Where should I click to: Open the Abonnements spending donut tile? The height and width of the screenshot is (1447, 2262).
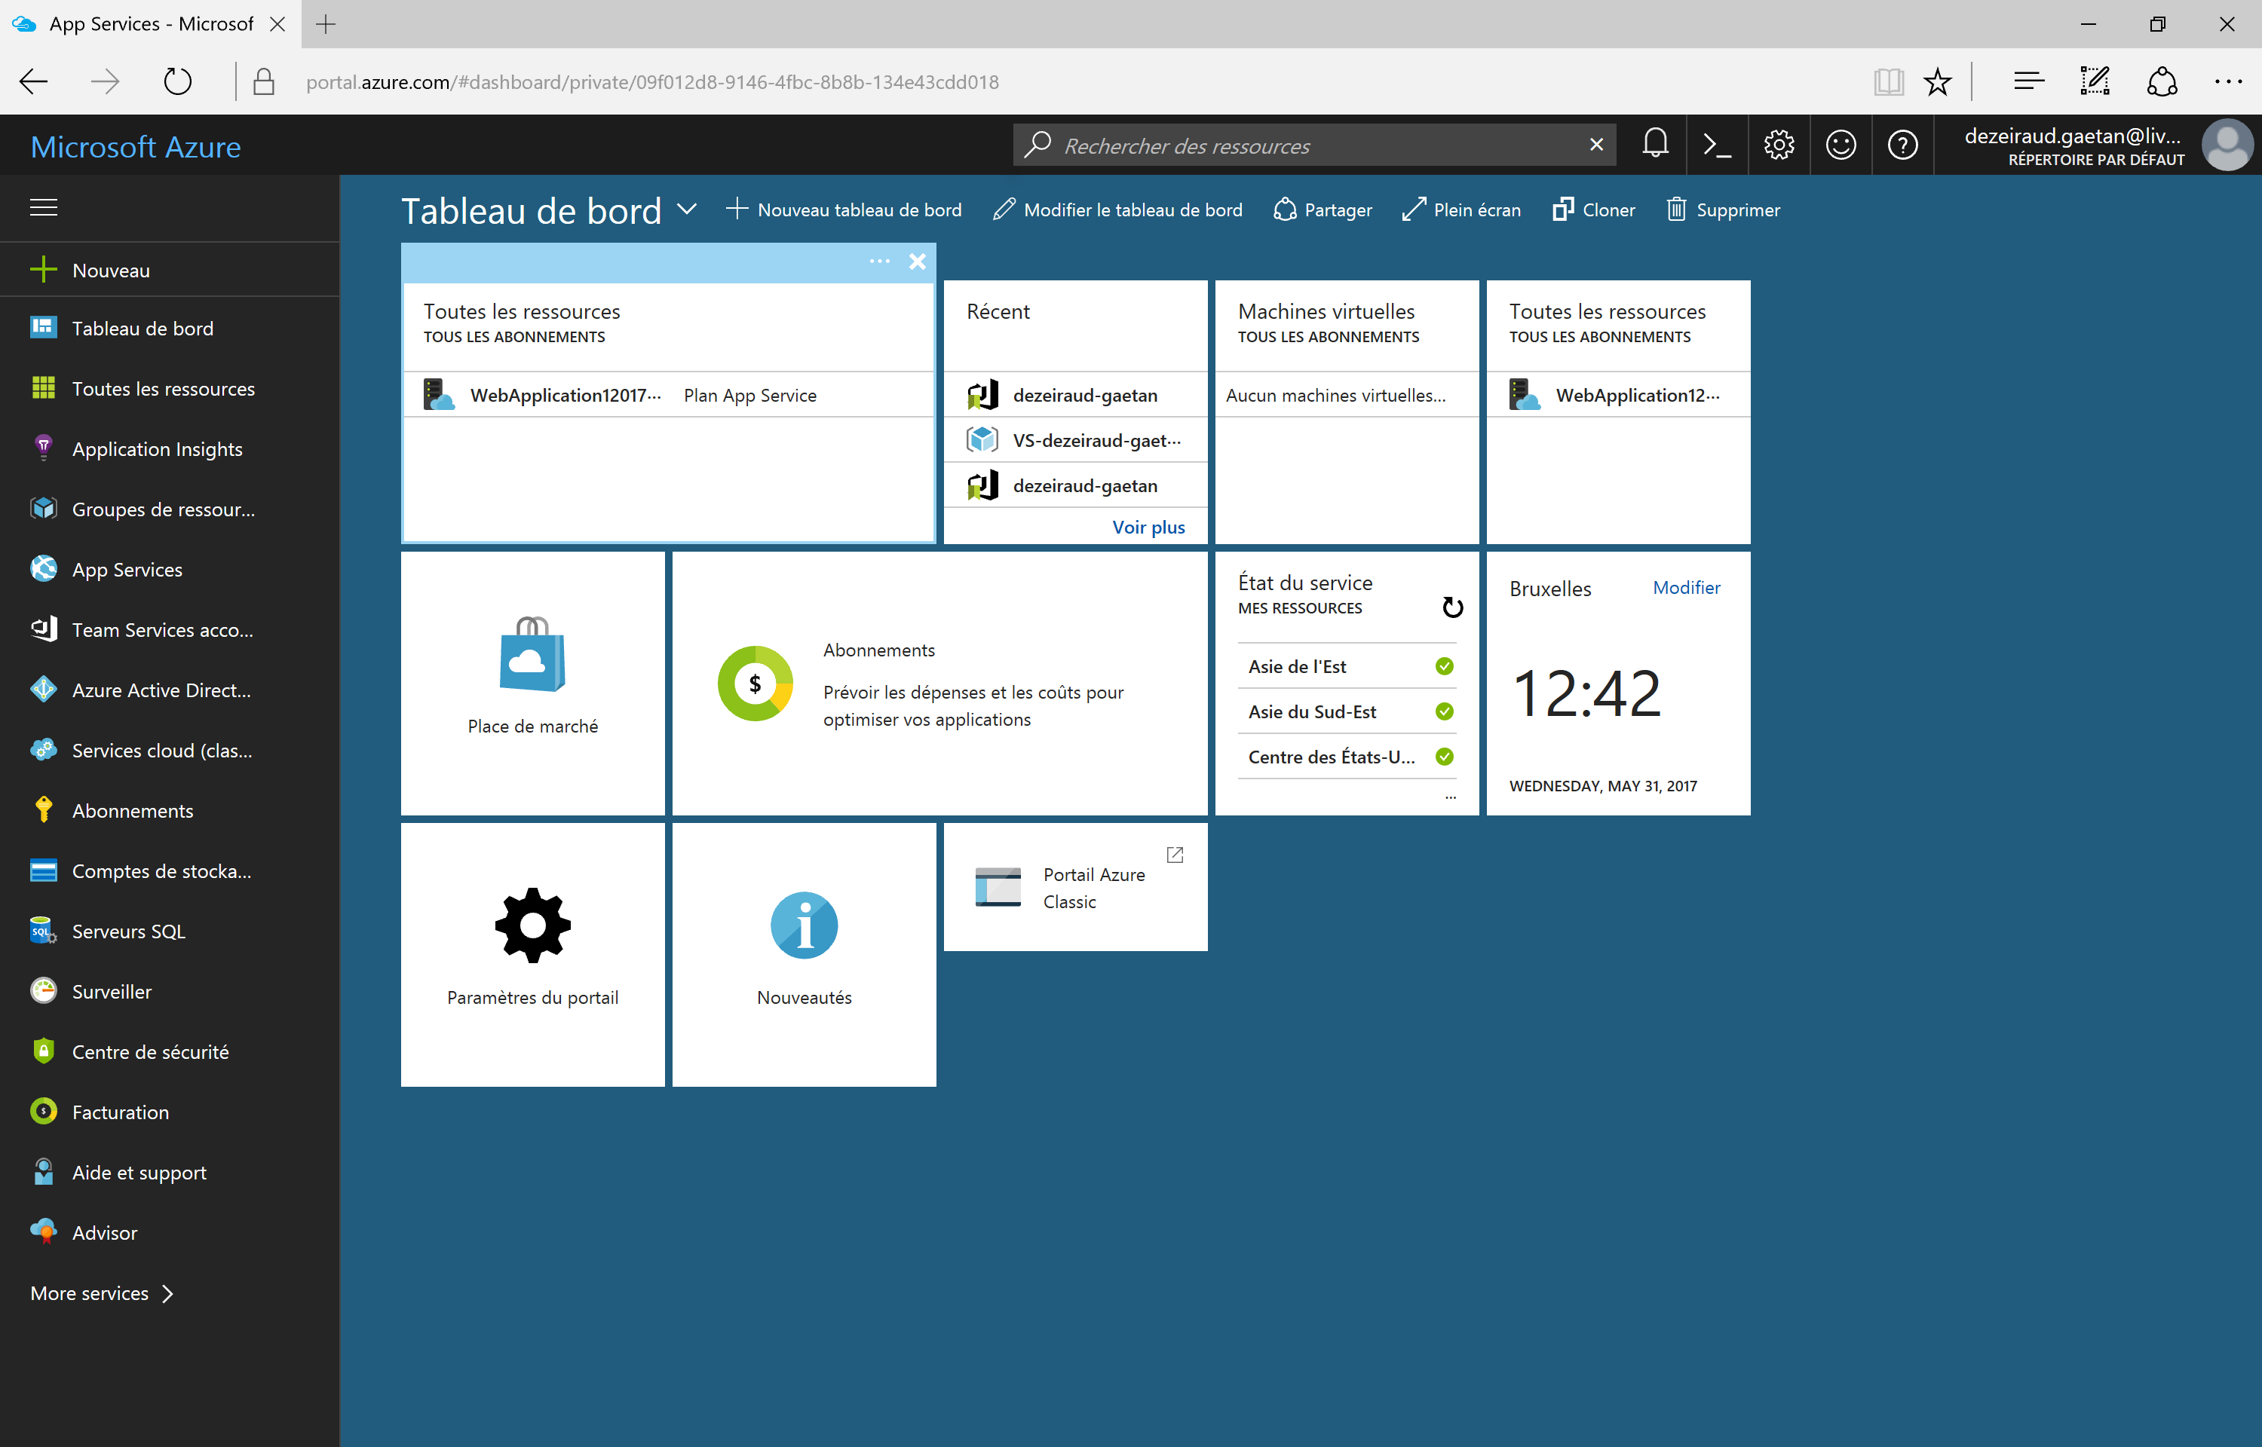point(939,684)
